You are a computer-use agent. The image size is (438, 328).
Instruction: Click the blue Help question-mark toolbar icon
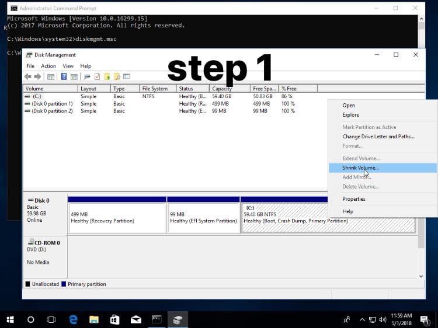coord(64,76)
